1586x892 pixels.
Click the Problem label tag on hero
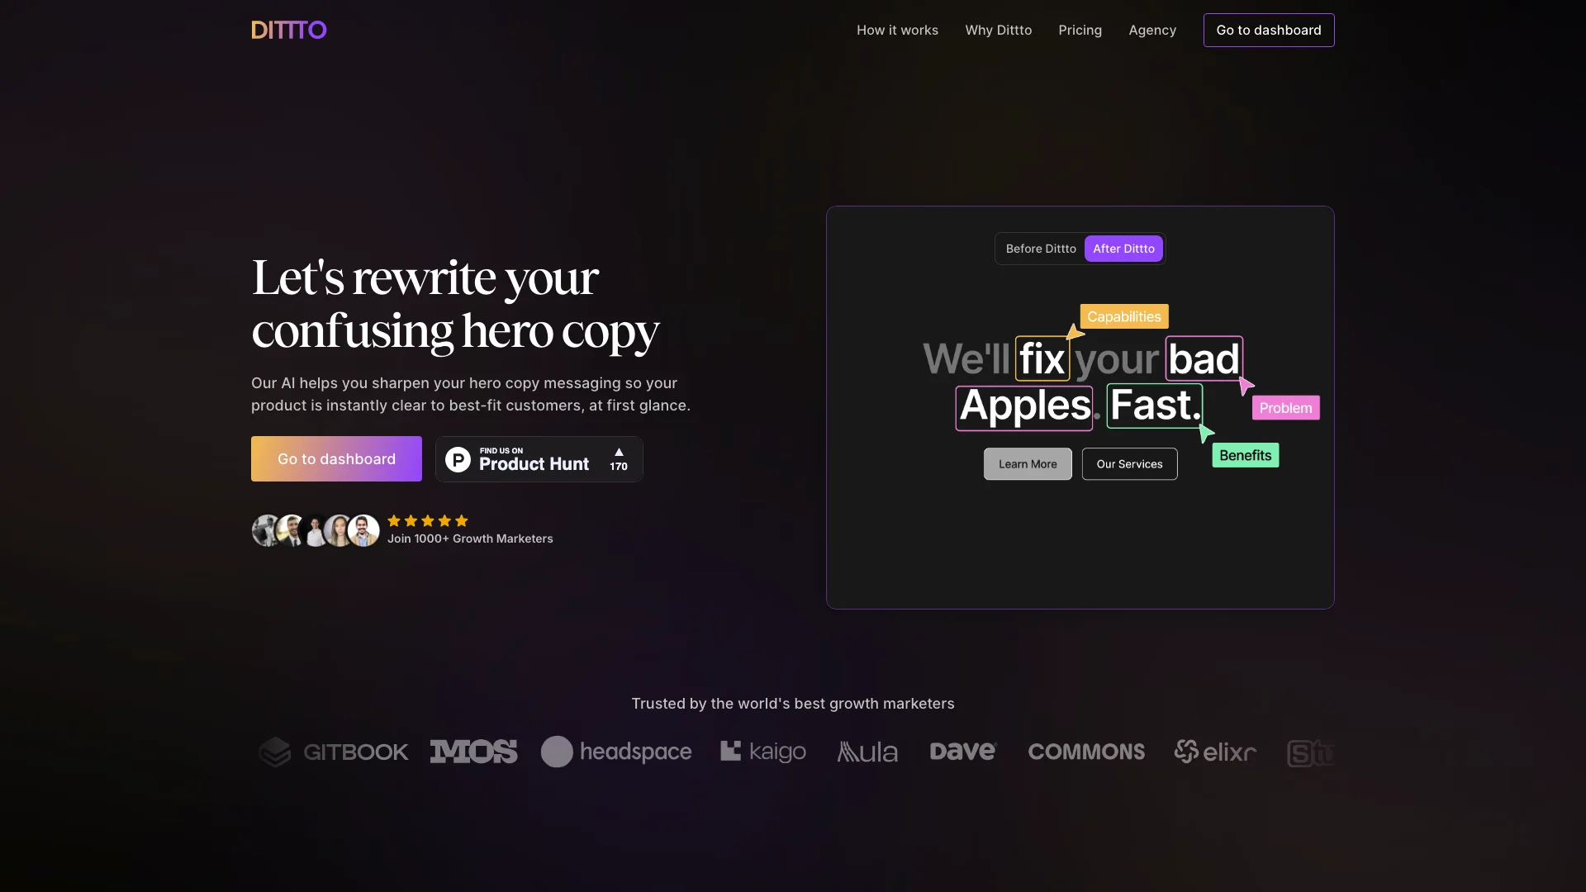[x=1285, y=407]
